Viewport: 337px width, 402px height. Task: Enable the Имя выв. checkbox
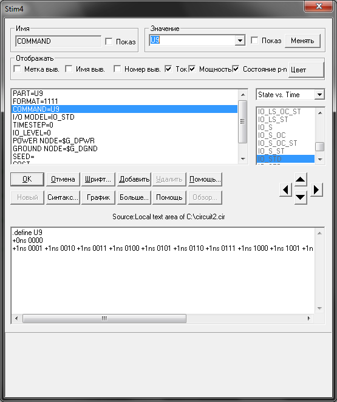[x=69, y=69]
